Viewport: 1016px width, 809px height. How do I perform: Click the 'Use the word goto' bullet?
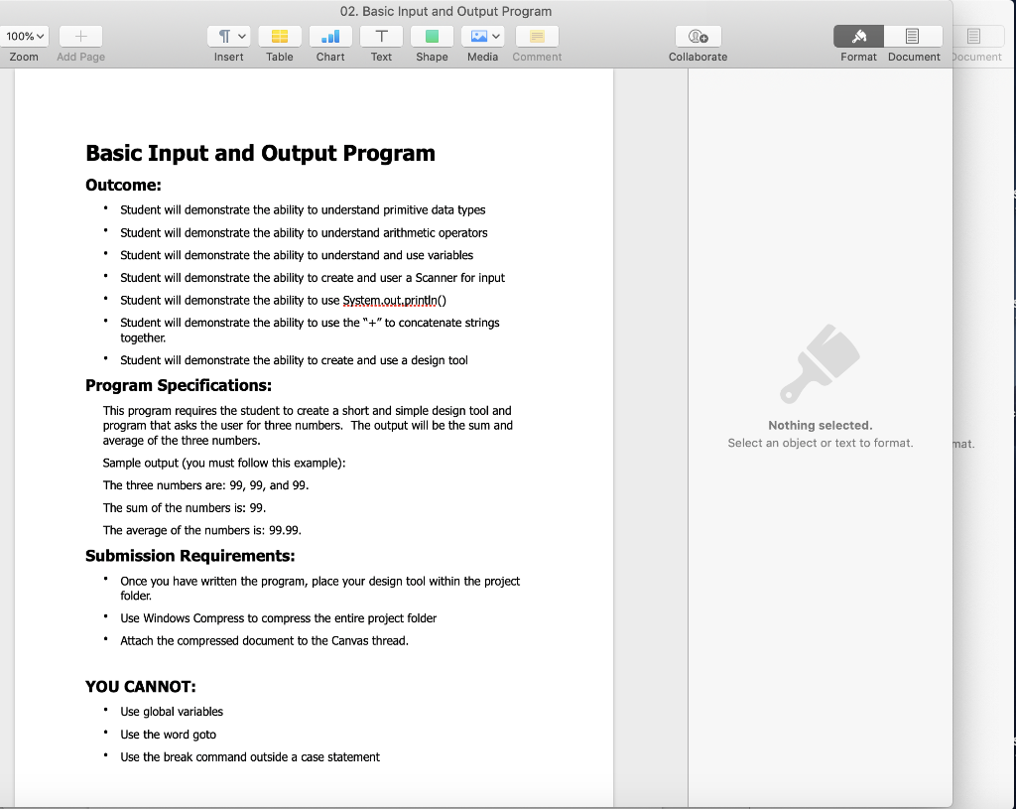(x=169, y=735)
